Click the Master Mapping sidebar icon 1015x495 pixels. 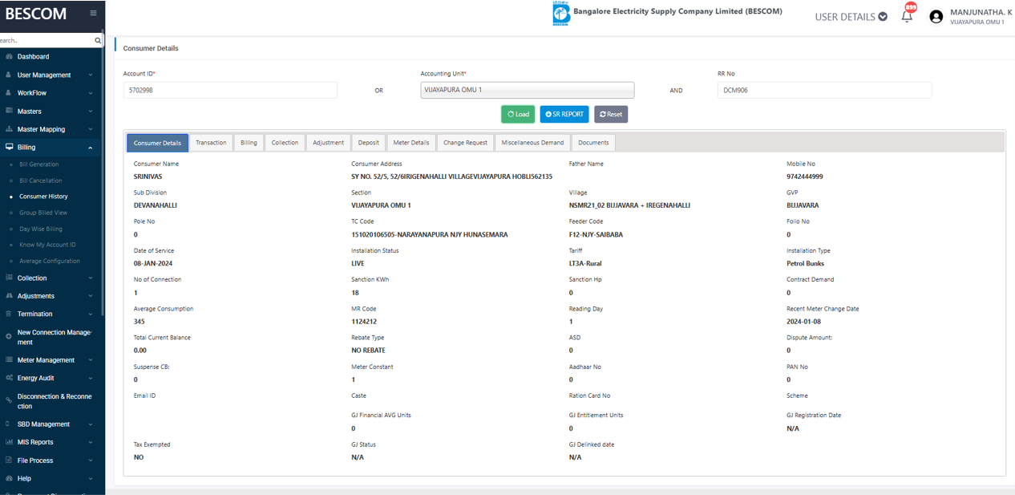click(x=9, y=129)
